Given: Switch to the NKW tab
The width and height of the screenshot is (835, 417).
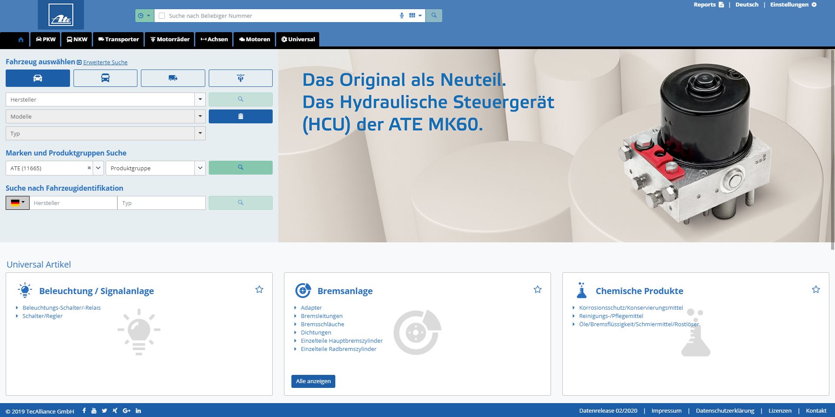Looking at the screenshot, I should click(x=77, y=40).
